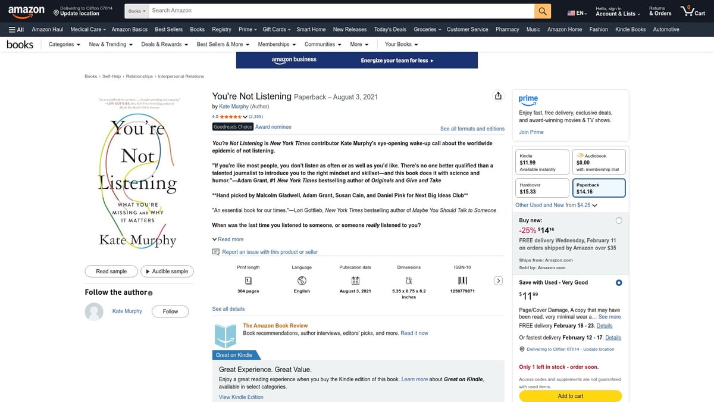Click the Amazon logo
This screenshot has height=402, width=714.
(x=26, y=10)
